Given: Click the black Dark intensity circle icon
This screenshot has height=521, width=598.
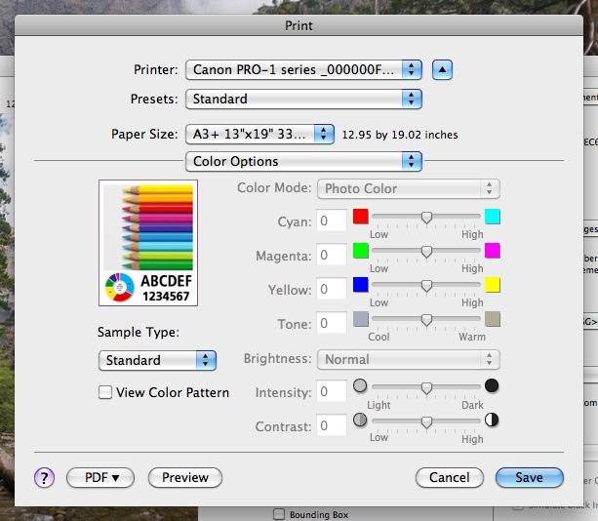Looking at the screenshot, I should pos(492,386).
